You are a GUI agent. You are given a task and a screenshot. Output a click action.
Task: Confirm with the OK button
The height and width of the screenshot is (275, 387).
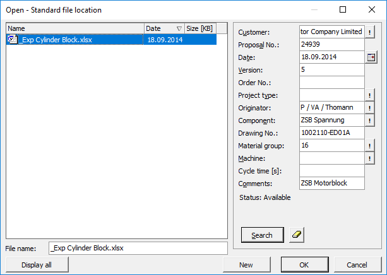coord(304,265)
